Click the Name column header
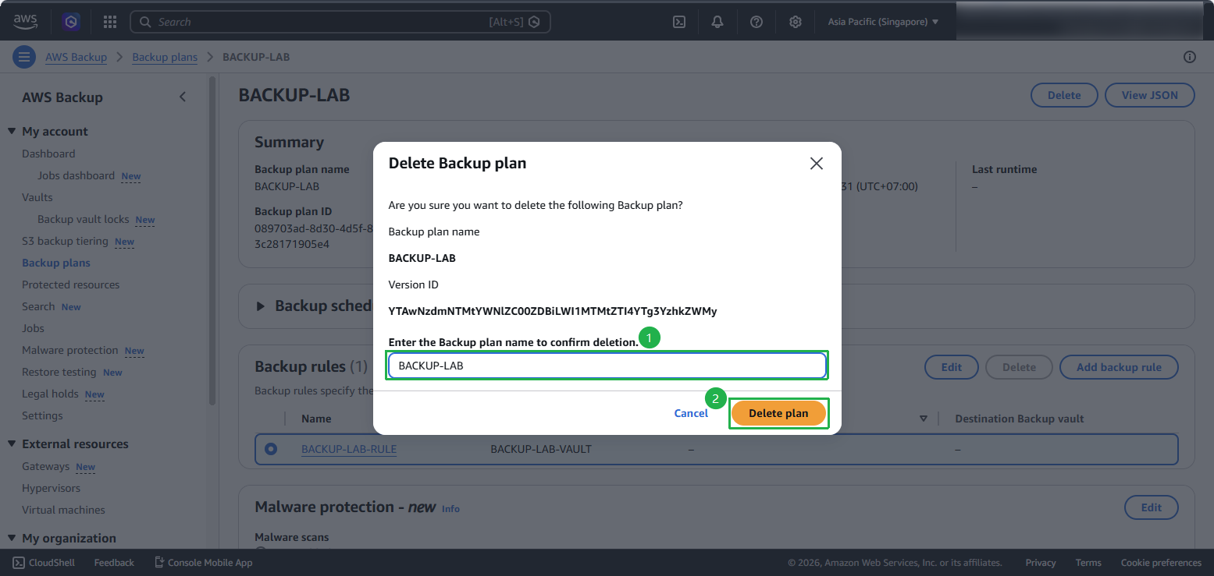1214x576 pixels. click(x=316, y=419)
